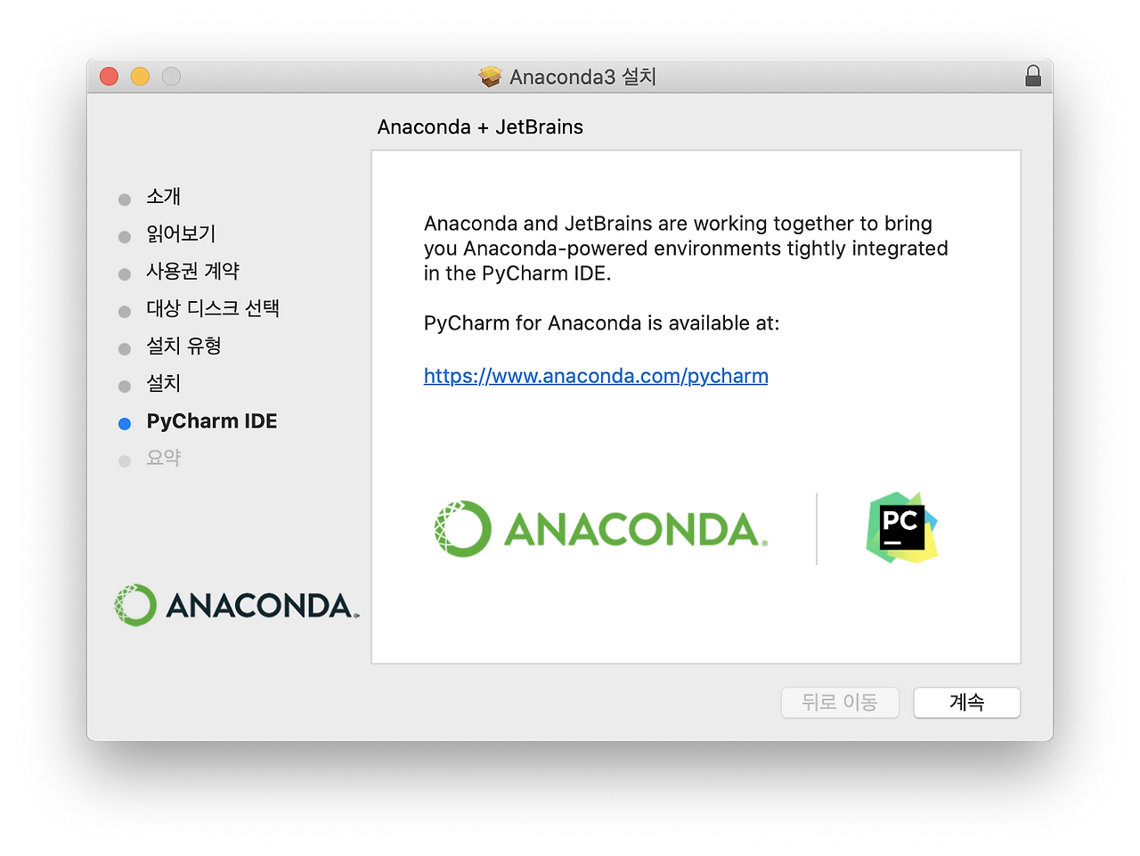
Task: Click the Anaconda3 package icon in title bar
Action: 490,77
